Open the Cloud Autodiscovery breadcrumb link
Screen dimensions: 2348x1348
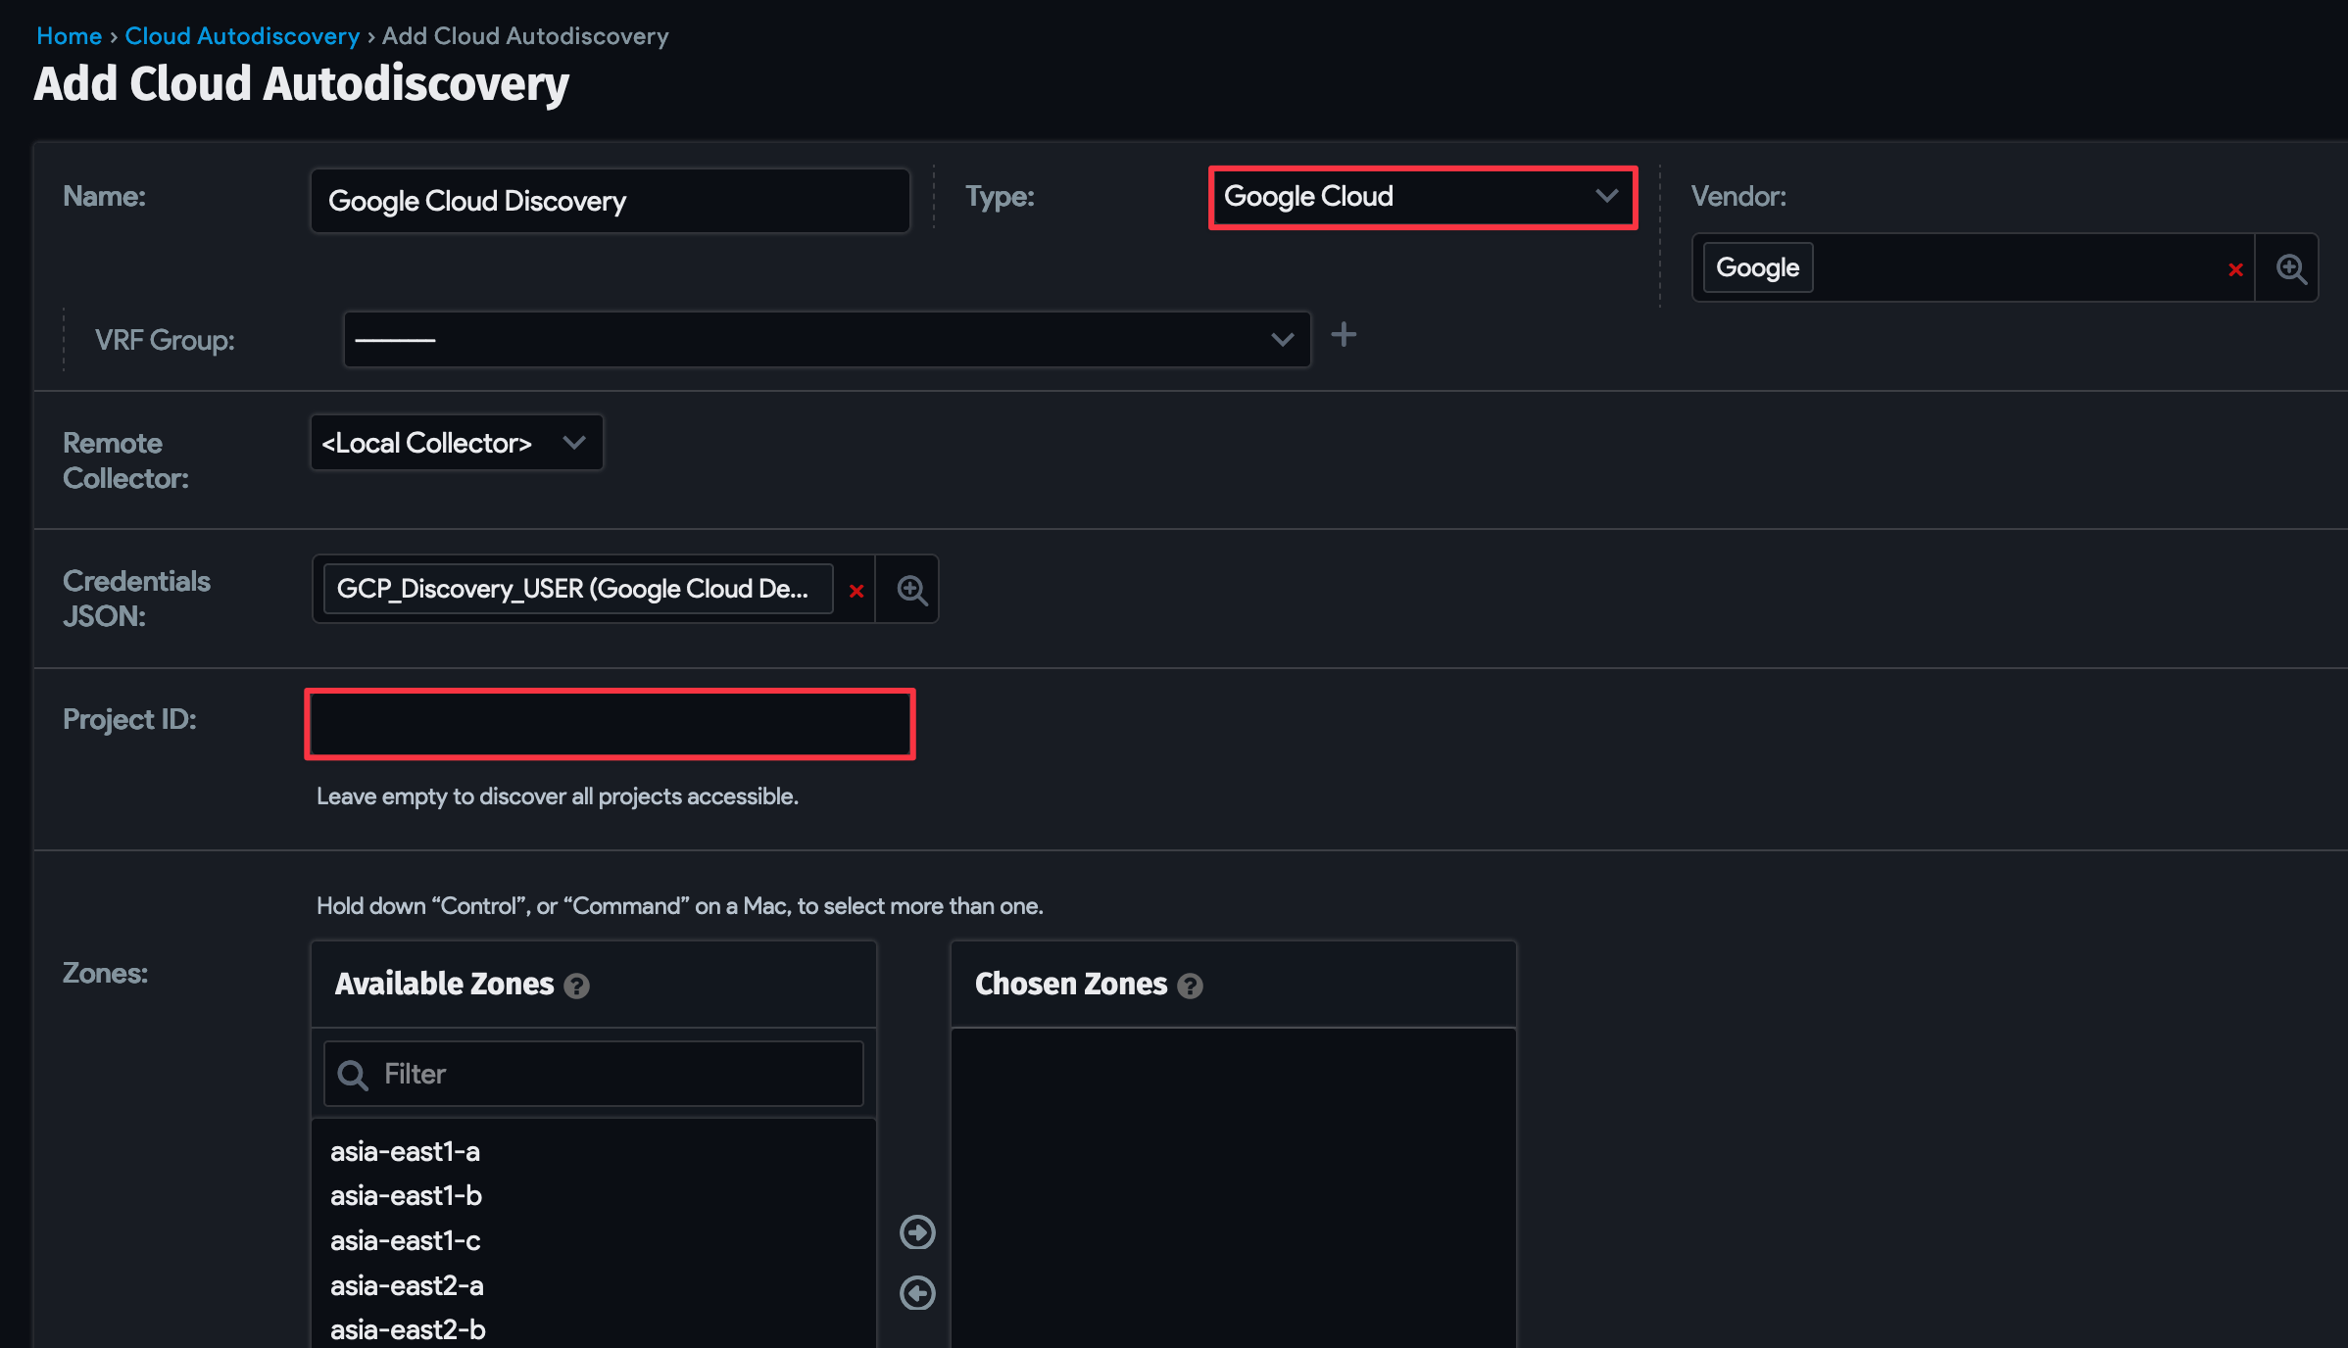point(242,35)
